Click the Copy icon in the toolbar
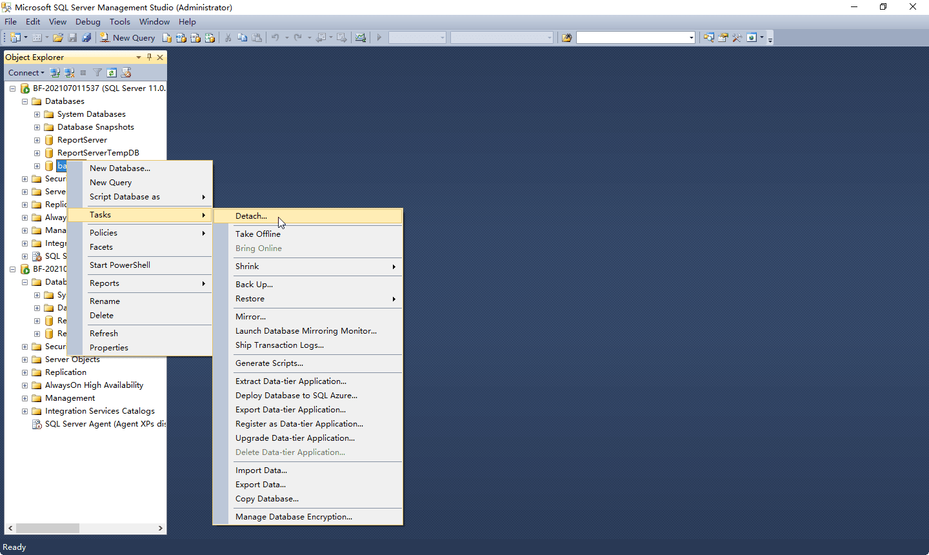929x555 pixels. 243,37
